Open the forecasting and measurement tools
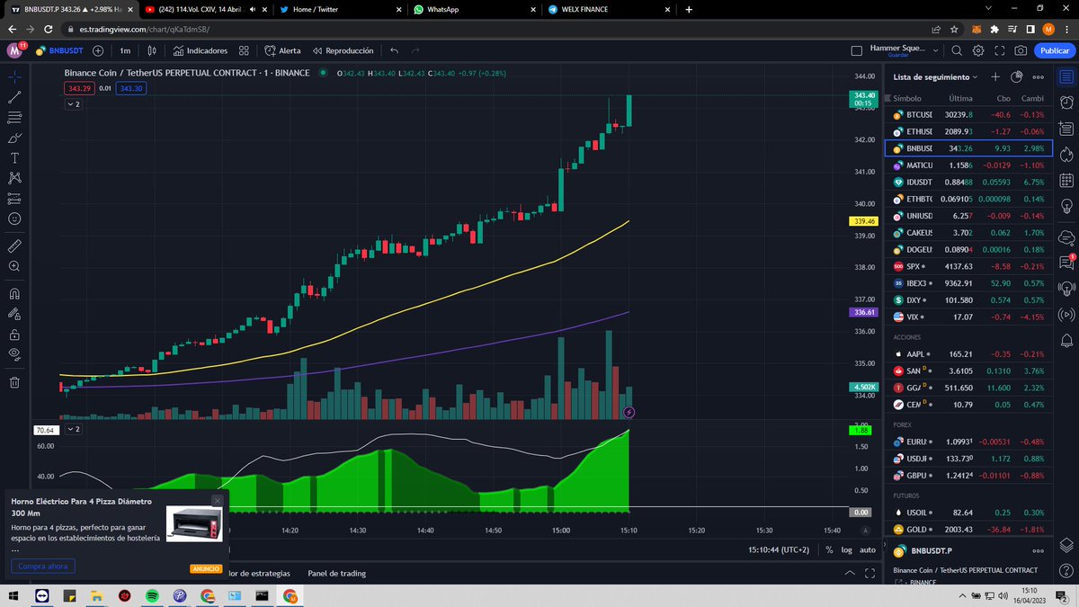 [14, 198]
